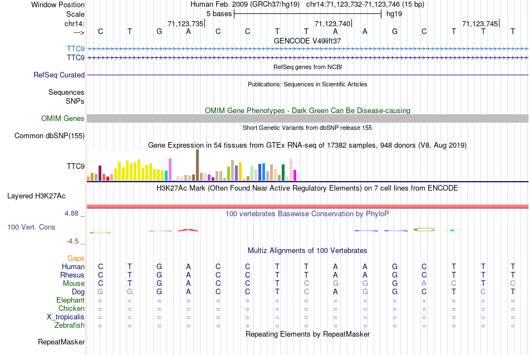Select the OMIM Genes track label
Viewport: 529px width, 355px height.
coord(63,118)
